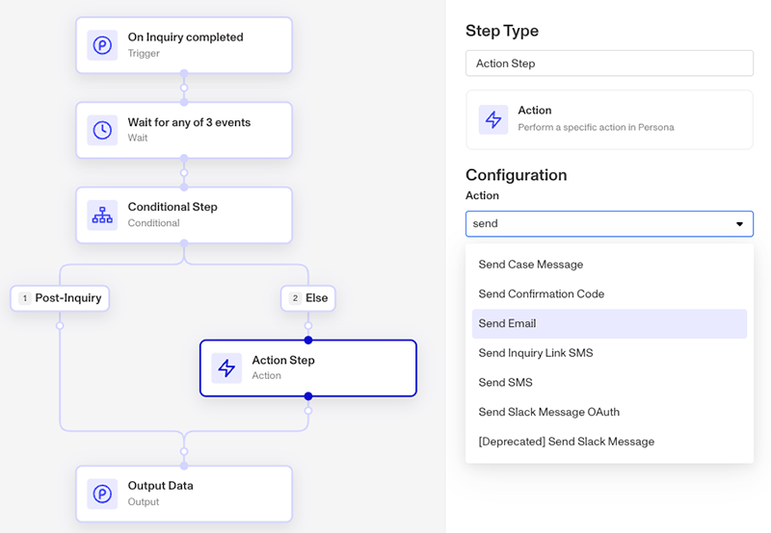Select the On Inquiry completed trigger node

coord(184,45)
